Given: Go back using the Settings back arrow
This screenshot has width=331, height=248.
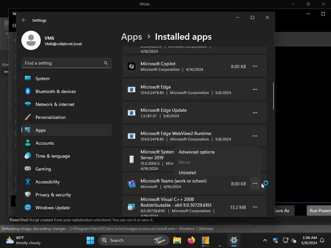Looking at the screenshot, I should (x=24, y=20).
